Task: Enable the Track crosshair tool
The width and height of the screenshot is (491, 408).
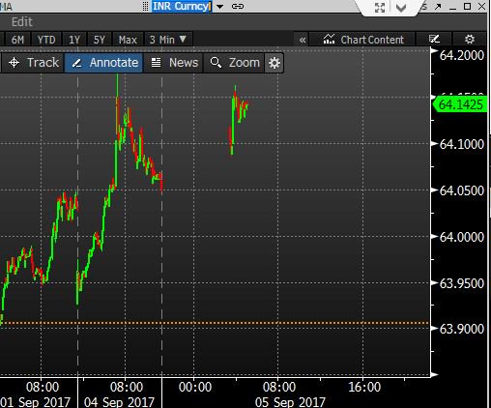Action: tap(34, 63)
